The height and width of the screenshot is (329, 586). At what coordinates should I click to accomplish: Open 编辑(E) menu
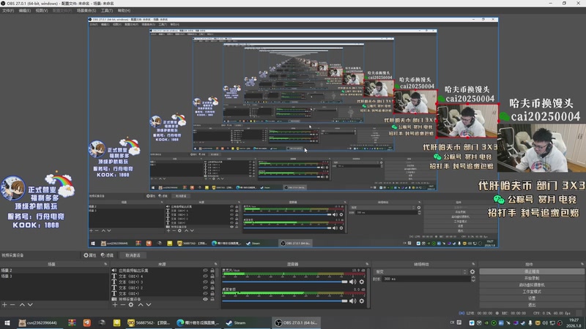point(25,10)
